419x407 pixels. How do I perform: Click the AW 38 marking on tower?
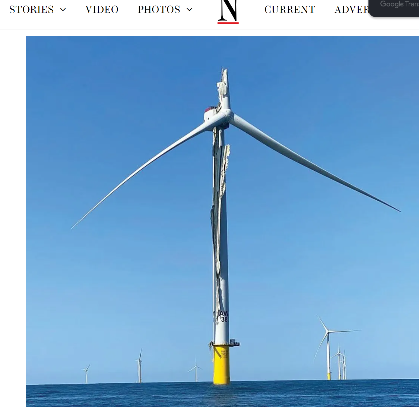[x=224, y=316]
